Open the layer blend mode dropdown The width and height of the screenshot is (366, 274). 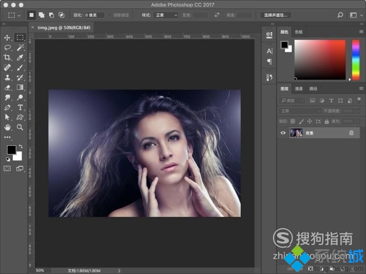tap(300, 111)
